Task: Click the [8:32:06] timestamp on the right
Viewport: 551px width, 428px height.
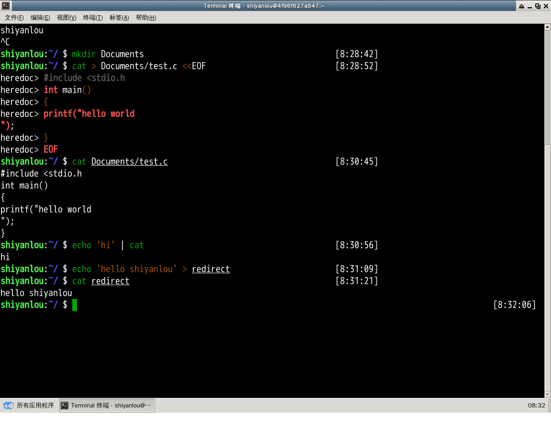Action: (514, 305)
